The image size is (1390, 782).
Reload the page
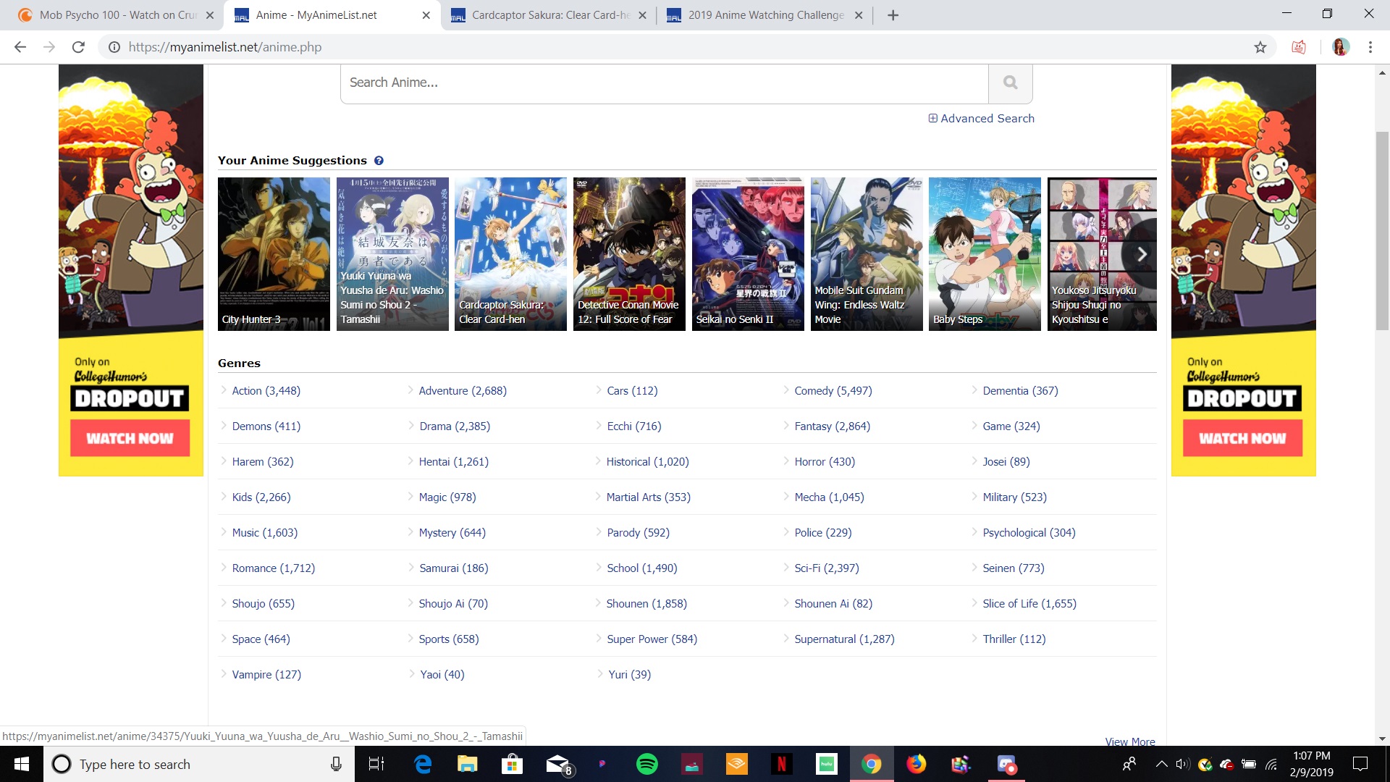[x=78, y=47]
